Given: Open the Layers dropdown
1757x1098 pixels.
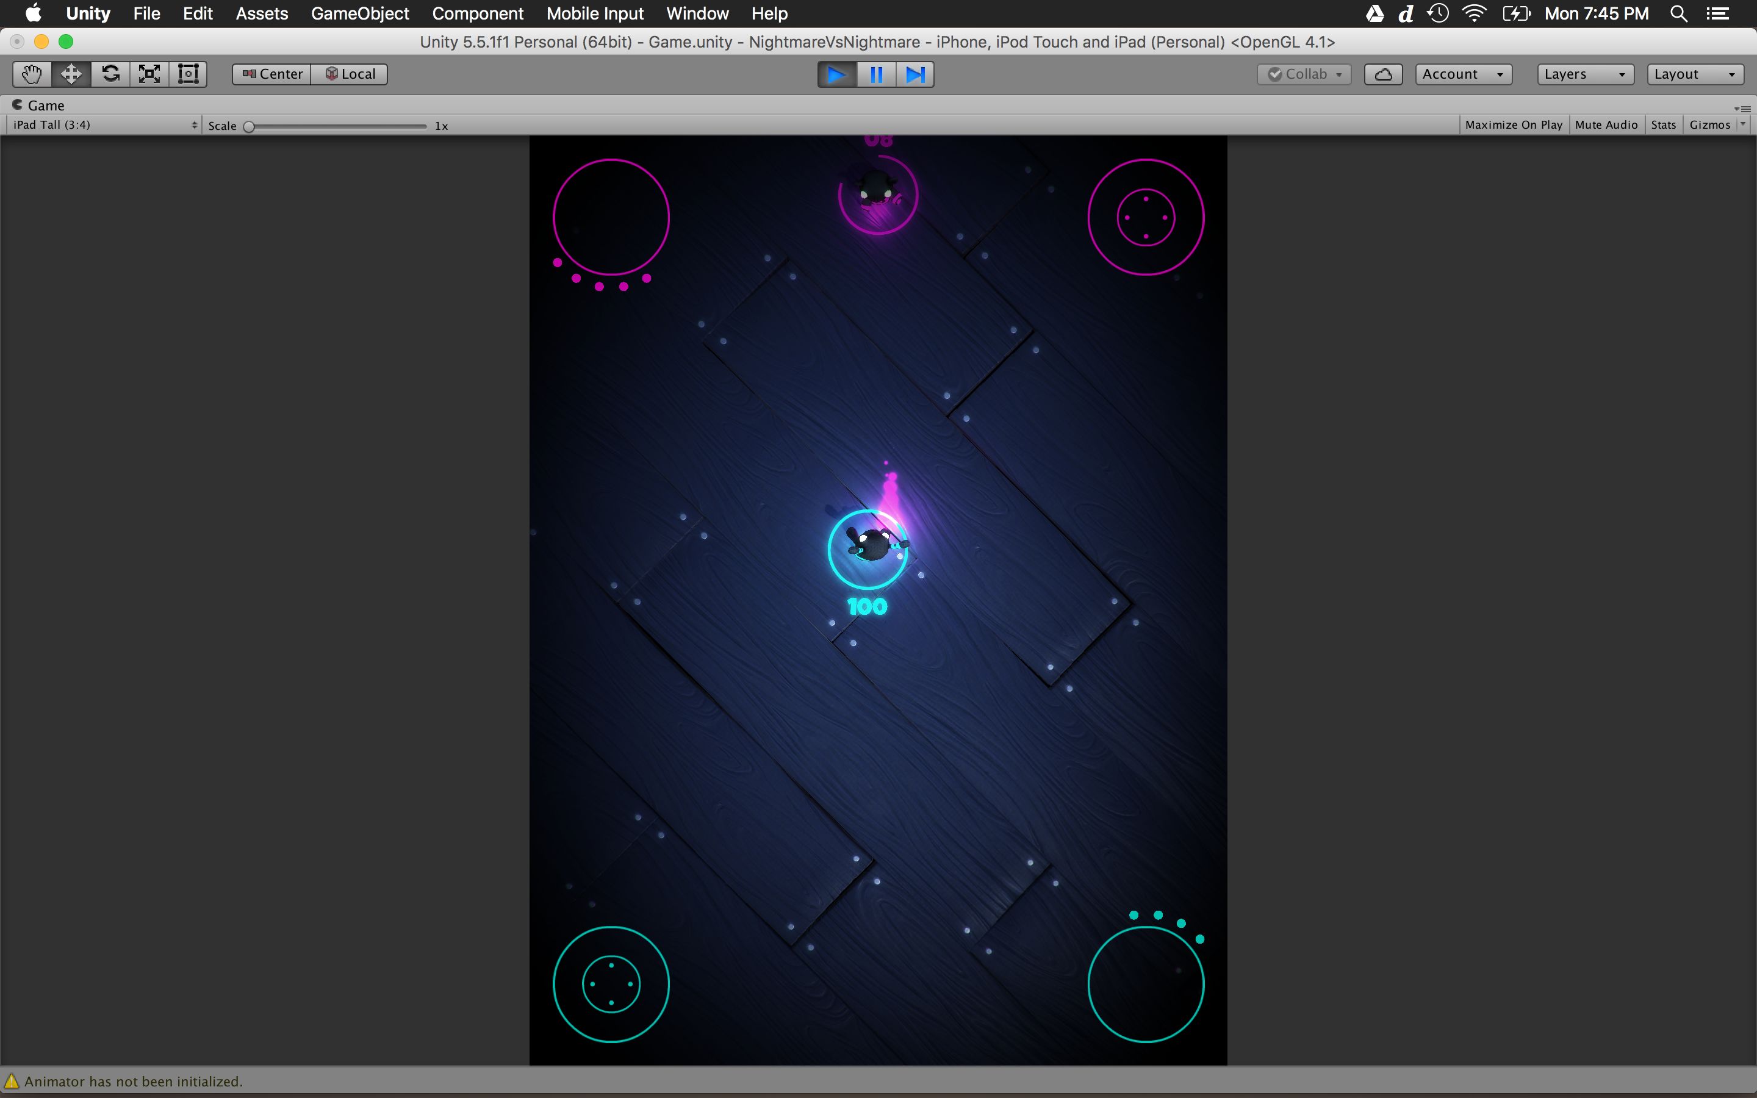Looking at the screenshot, I should tap(1584, 74).
